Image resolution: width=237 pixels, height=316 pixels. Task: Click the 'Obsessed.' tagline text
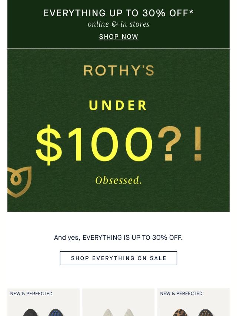pos(118,180)
